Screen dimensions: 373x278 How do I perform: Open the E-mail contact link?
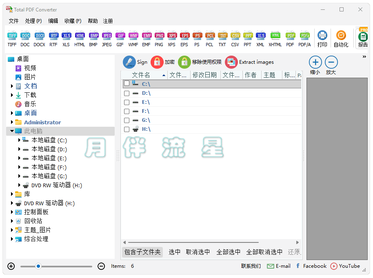point(279,266)
